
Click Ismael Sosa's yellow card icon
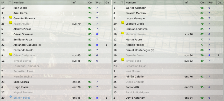(x=122, y=59)
